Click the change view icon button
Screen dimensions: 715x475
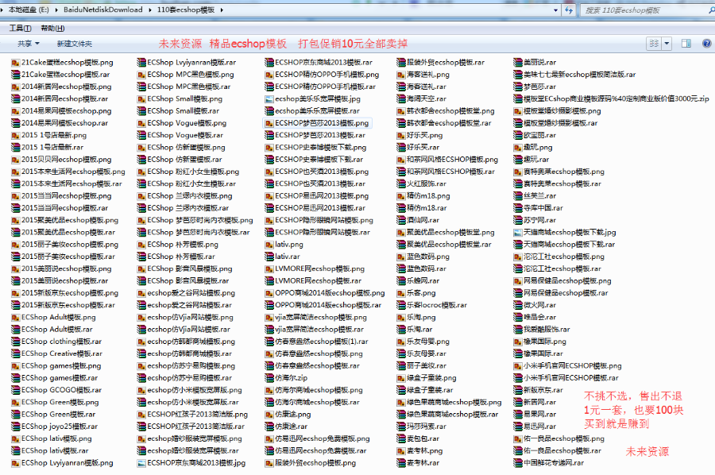click(655, 44)
